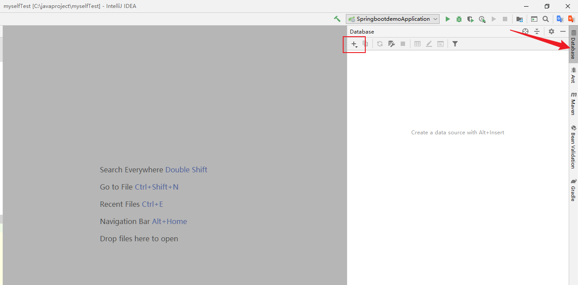Click "Search Everywhere Double Shift" hint text
The image size is (578, 285).
(x=153, y=170)
